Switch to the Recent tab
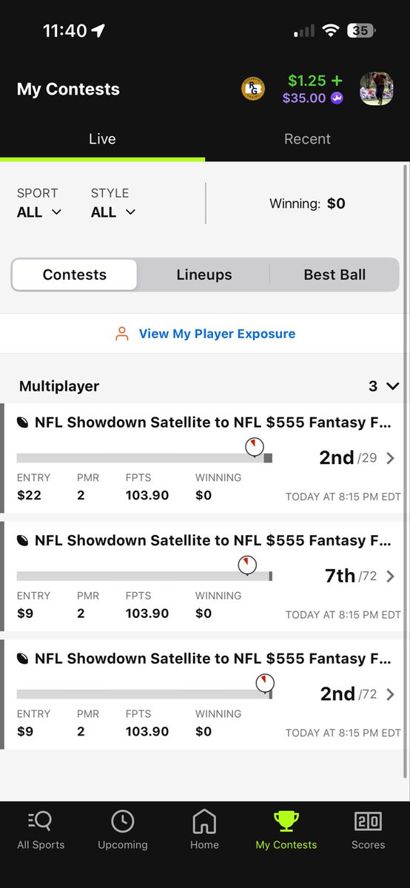 point(307,139)
